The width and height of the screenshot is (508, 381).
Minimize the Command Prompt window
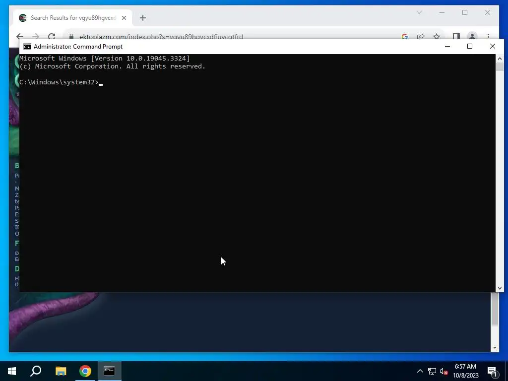pos(447,46)
